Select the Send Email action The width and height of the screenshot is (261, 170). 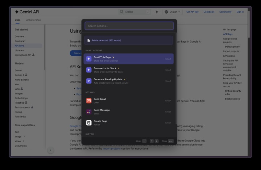129,101
